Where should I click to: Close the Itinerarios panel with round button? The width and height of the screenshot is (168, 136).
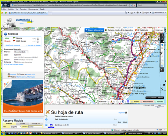point(43,30)
